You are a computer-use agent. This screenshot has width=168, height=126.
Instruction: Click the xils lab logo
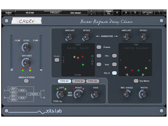coord(54,111)
